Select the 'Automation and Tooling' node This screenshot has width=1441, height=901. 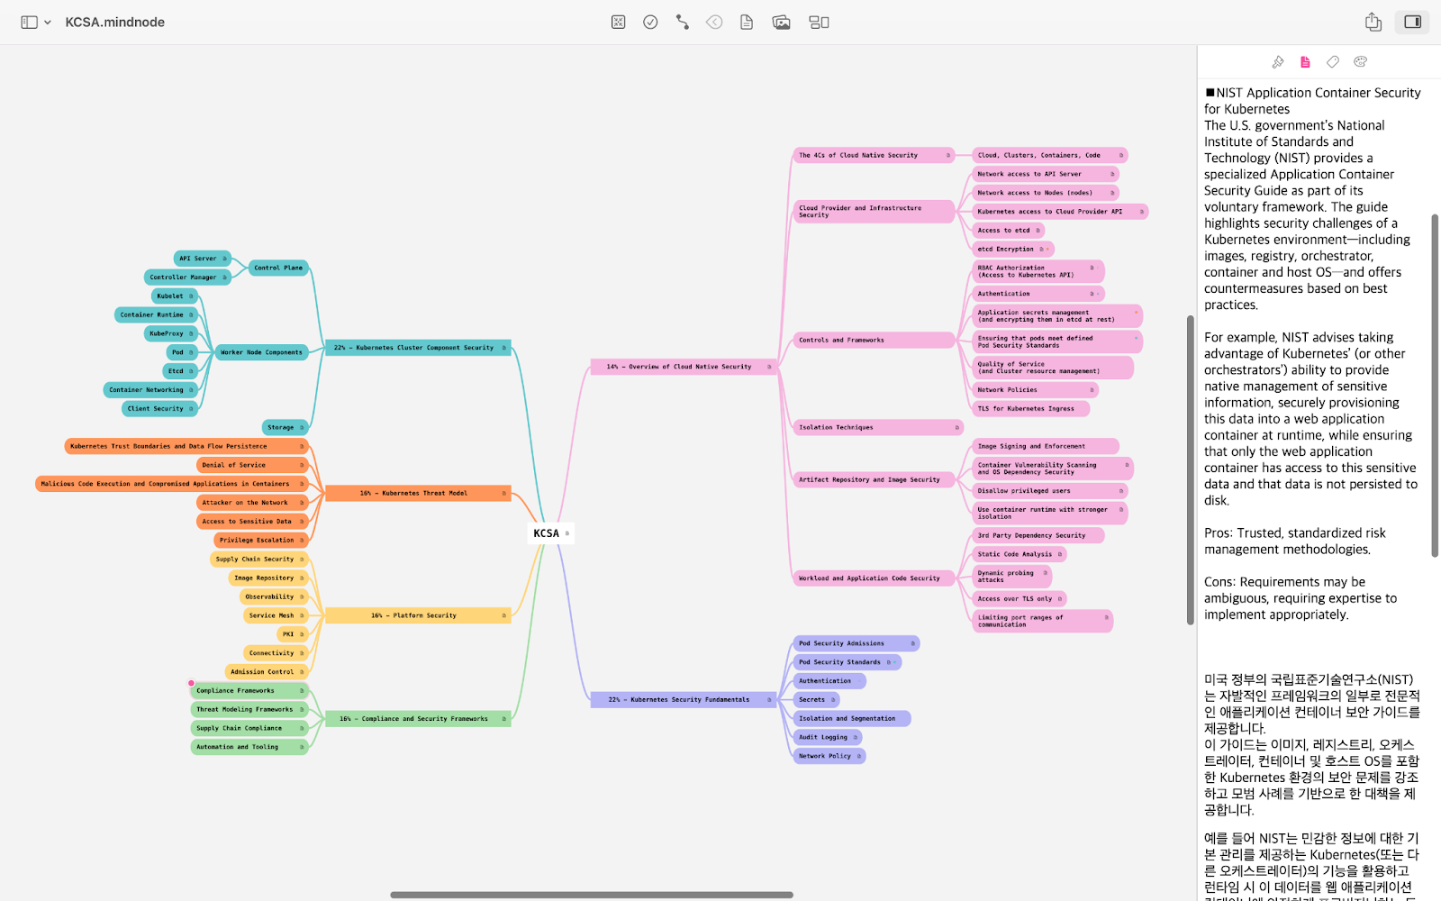pos(249,747)
